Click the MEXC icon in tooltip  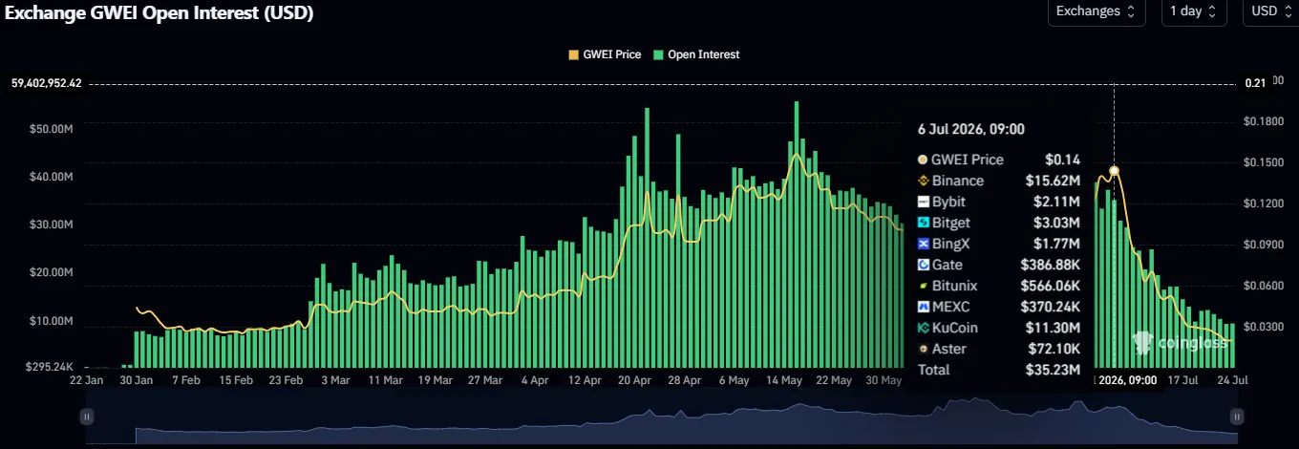(924, 307)
